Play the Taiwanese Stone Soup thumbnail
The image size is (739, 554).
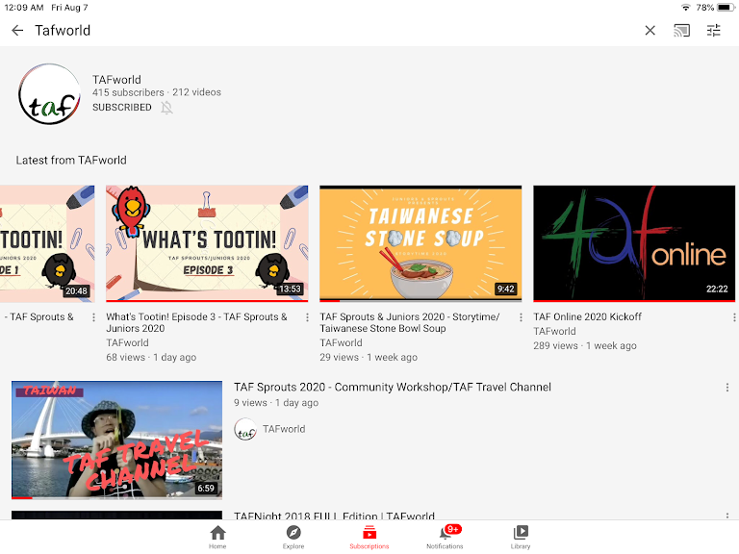coord(420,243)
